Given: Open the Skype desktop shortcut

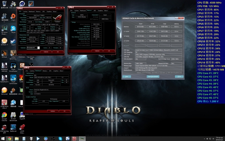Looking at the screenshot, I should click(13, 29).
